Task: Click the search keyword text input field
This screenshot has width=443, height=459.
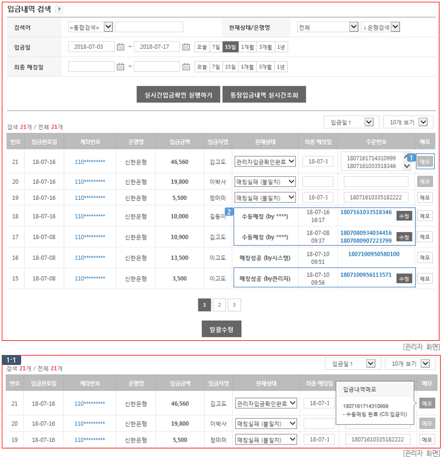Action: pos(149,27)
